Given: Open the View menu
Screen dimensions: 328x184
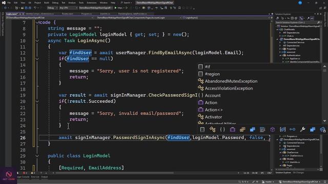Looking at the screenshot, I should [23, 3].
